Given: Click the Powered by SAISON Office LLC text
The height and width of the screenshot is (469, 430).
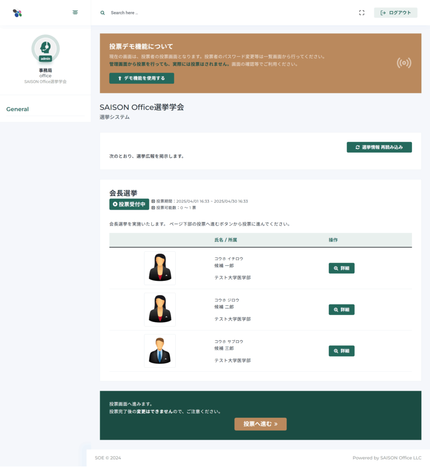Looking at the screenshot, I should coord(387,458).
